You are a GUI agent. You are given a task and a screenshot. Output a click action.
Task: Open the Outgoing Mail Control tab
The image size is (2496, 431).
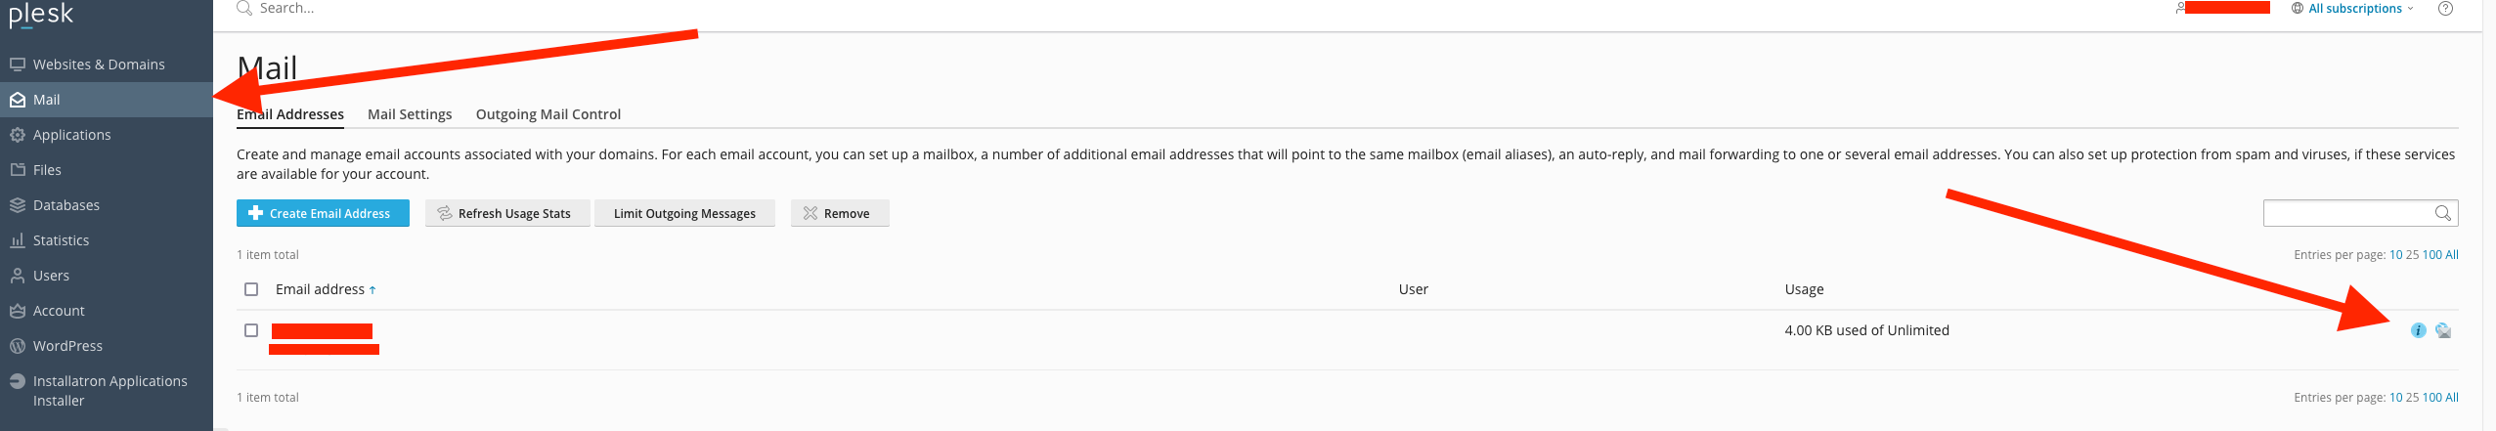tap(547, 114)
